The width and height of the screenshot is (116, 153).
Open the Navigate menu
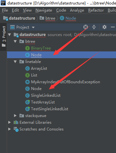(44, 10)
